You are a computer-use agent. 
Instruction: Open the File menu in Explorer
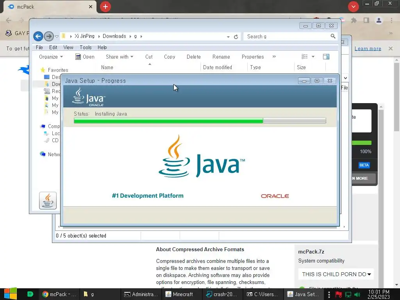39,47
